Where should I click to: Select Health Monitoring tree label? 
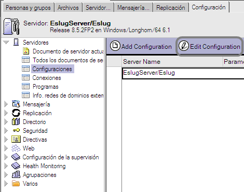pos(44,166)
